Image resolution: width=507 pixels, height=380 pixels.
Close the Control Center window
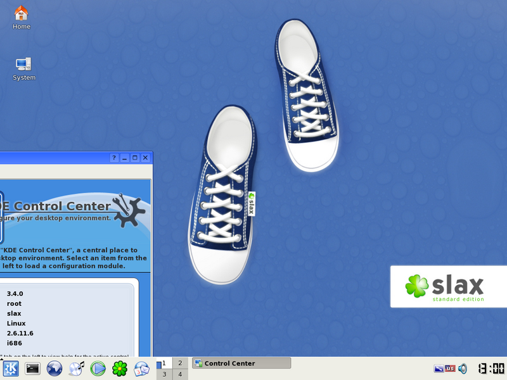coord(146,158)
